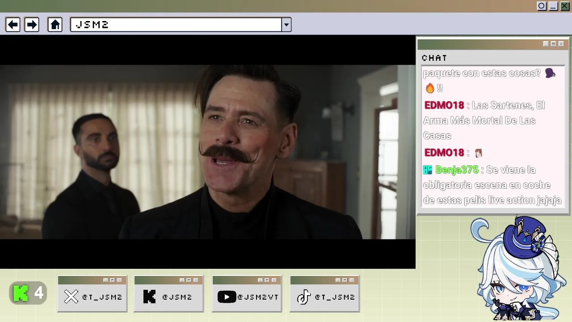The image size is (572, 322).
Task: Open the JSM2 address bar dropdown arrow
Action: (x=286, y=25)
